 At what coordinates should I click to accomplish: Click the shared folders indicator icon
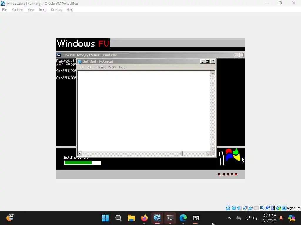click(x=256, y=208)
